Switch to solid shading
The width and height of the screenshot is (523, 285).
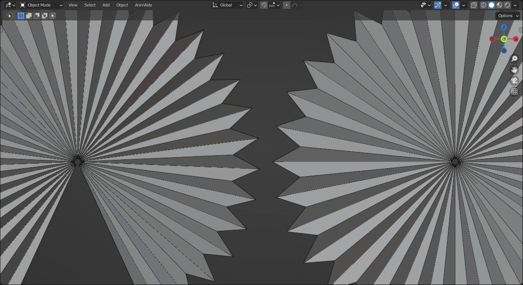point(491,5)
